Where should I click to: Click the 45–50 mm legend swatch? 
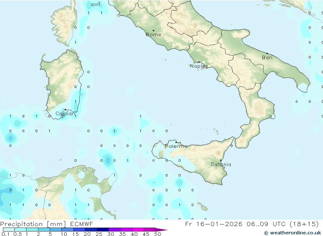[x=150, y=230]
